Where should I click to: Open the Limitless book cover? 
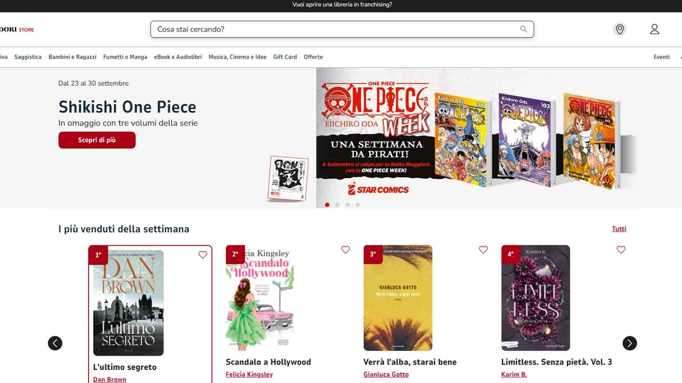tap(535, 298)
